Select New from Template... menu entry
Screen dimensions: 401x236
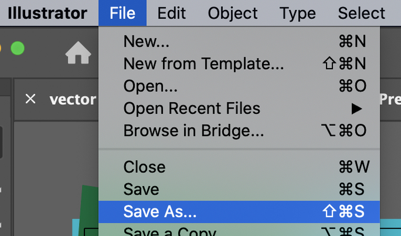tap(203, 64)
